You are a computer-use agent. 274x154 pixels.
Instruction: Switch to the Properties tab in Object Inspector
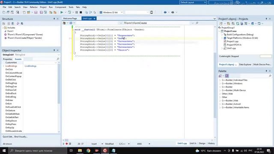(8, 59)
